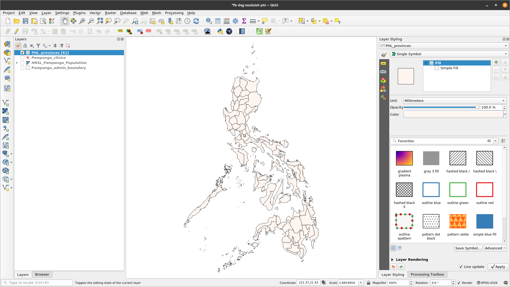Image resolution: width=510 pixels, height=287 pixels.
Task: Click the Statistical Summary sigma icon
Action: [244, 21]
